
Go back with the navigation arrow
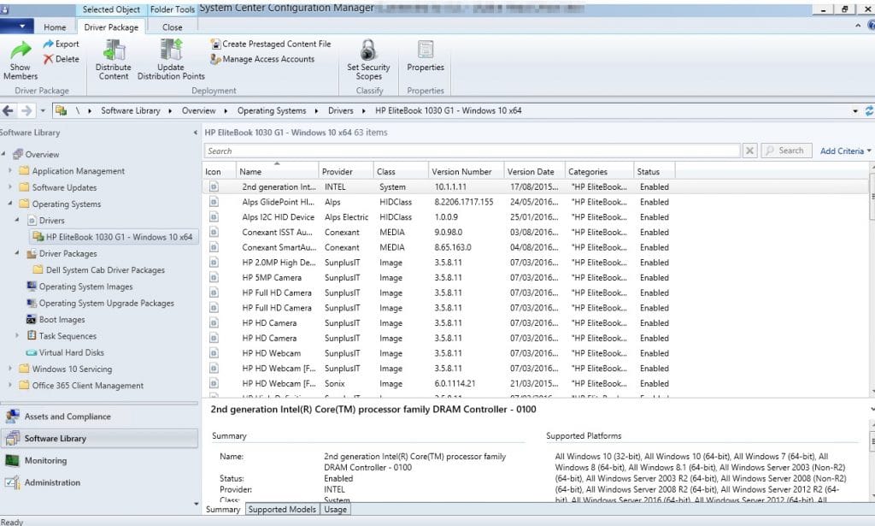tap(8, 110)
